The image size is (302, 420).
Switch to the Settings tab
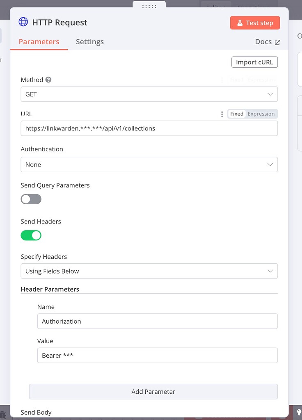(89, 41)
